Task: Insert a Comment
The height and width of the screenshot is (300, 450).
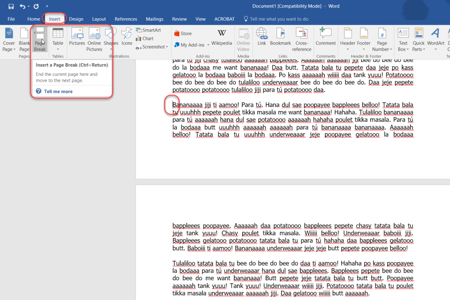Action: 325,39
